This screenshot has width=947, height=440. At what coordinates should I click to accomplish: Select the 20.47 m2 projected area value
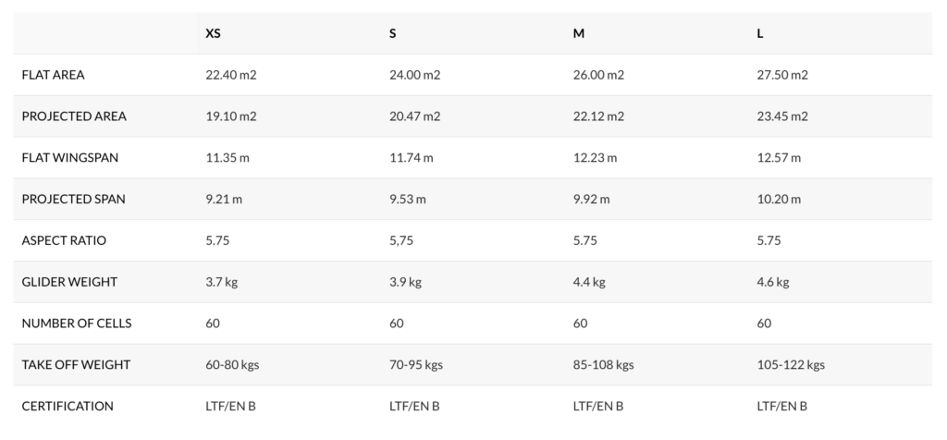click(415, 116)
